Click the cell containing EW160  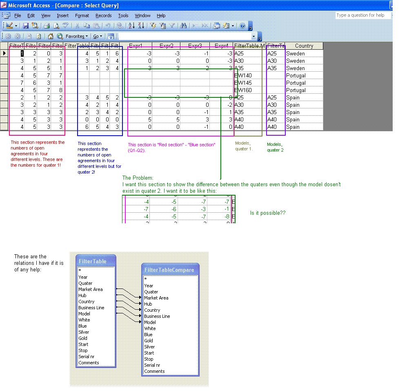point(249,90)
